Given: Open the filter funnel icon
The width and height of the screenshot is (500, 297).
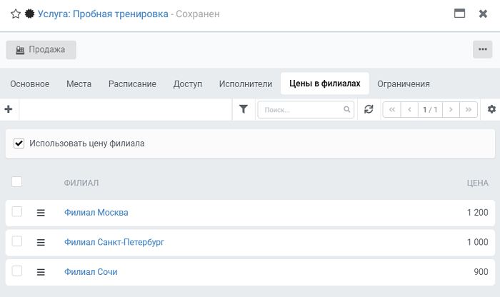Looking at the screenshot, I should click(x=244, y=109).
